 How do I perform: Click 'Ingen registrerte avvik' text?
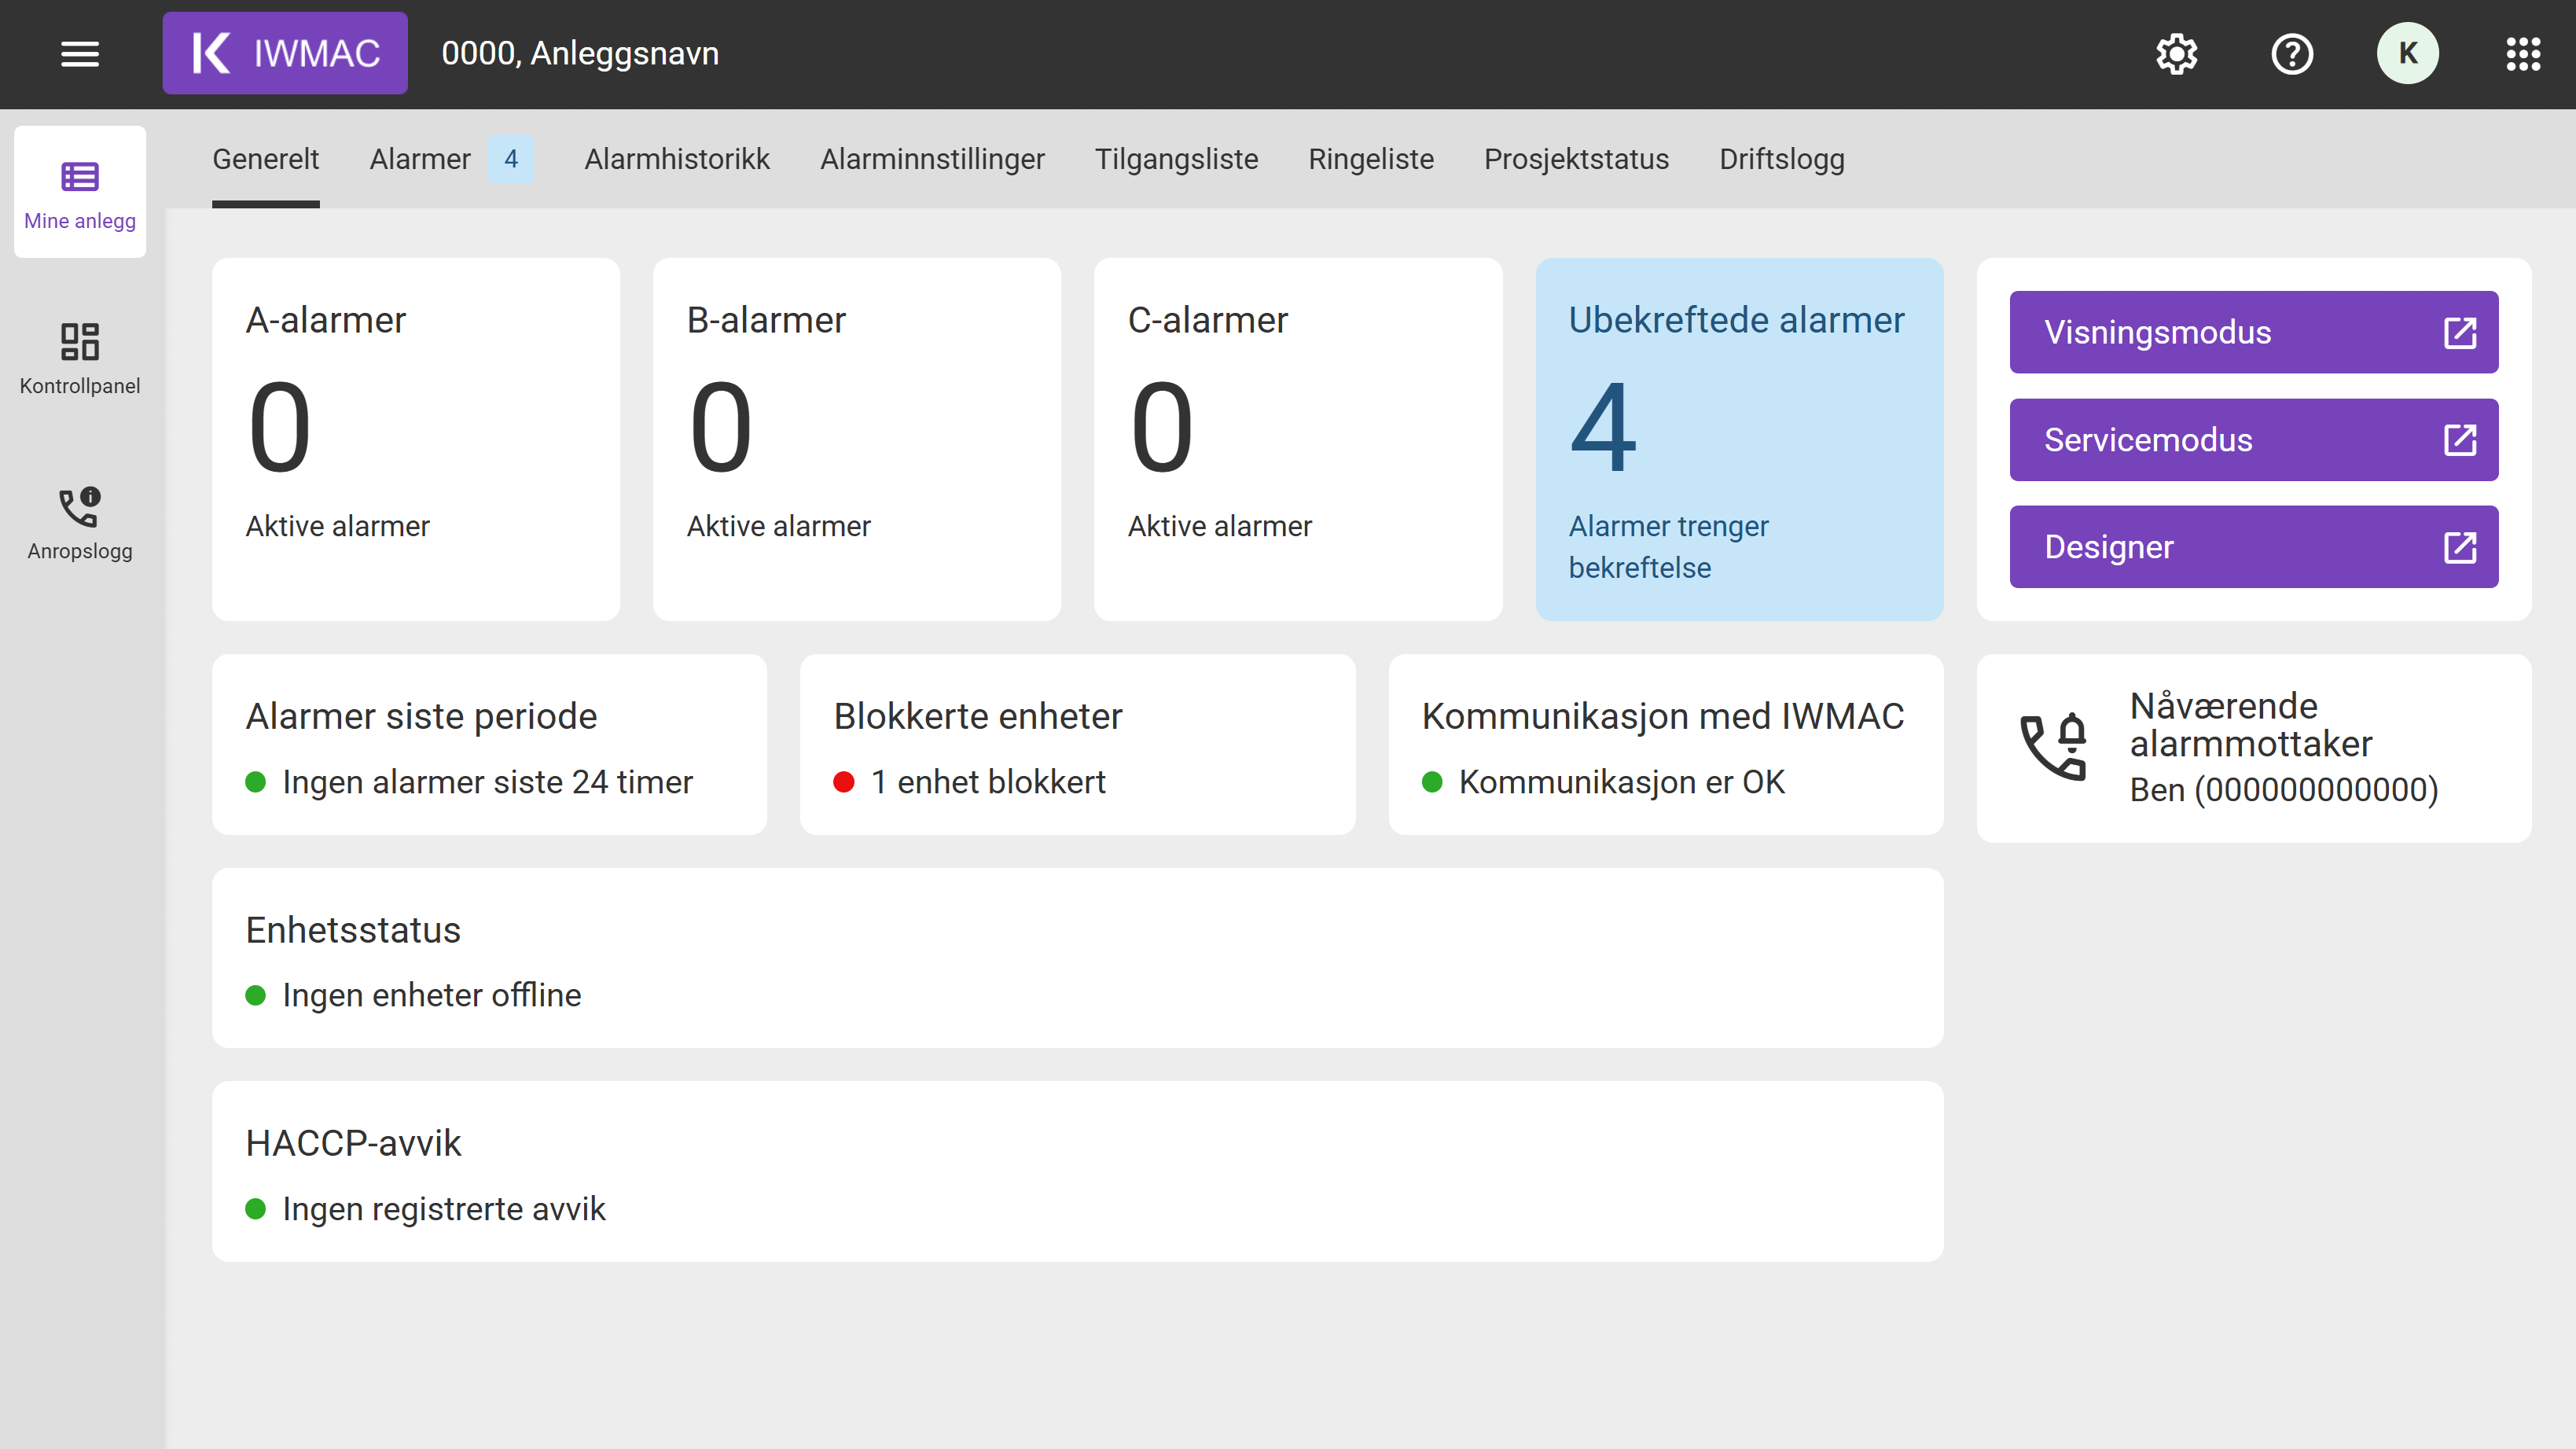444,1209
